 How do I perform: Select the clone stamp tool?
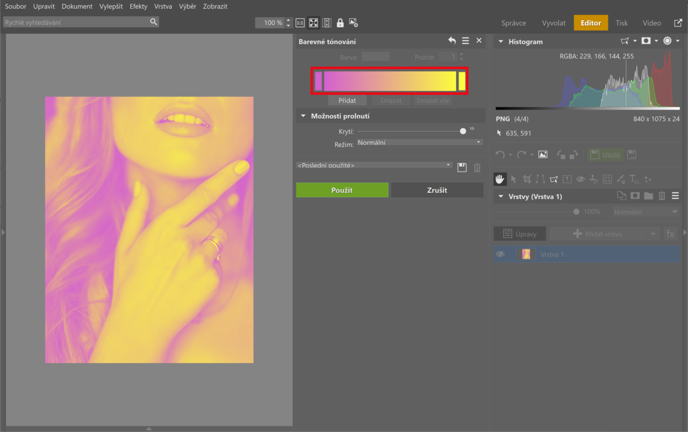(594, 179)
